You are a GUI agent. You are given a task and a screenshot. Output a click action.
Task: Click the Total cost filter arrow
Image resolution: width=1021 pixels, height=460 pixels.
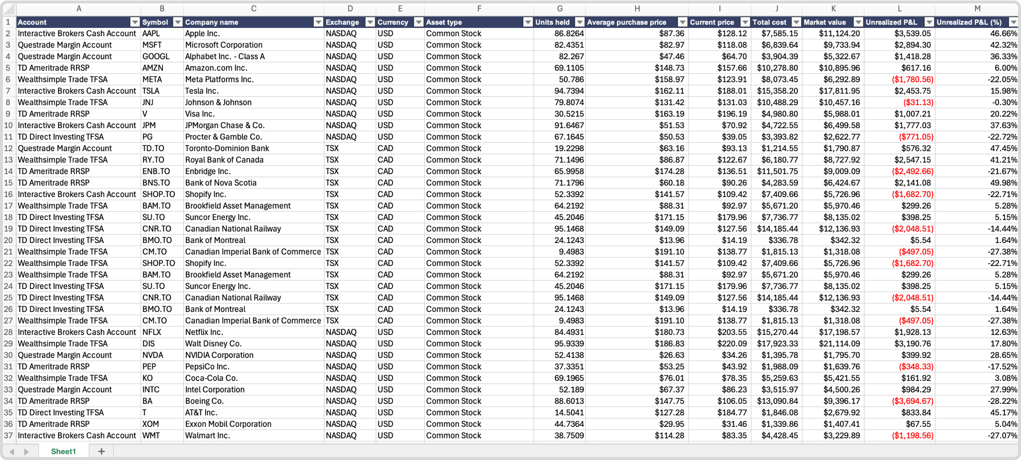tap(796, 22)
